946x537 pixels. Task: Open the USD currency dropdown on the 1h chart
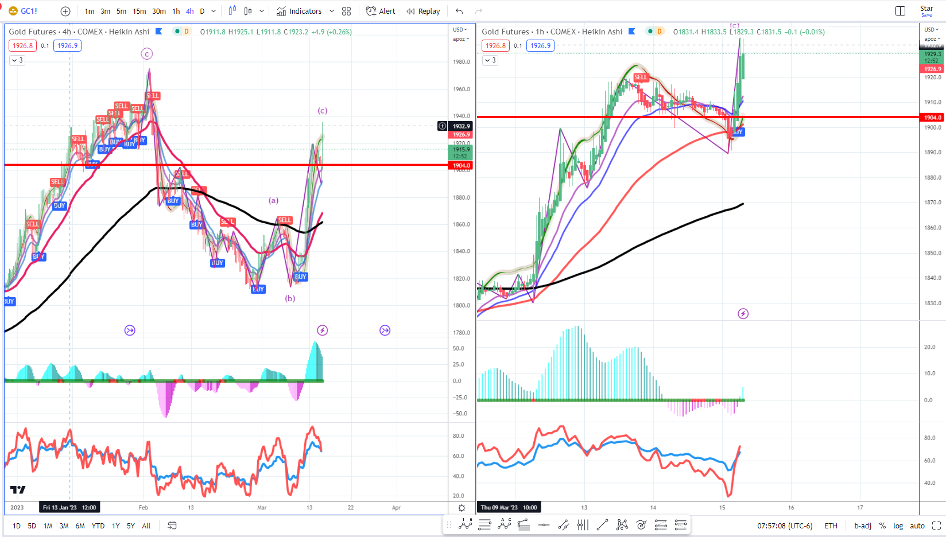click(932, 30)
